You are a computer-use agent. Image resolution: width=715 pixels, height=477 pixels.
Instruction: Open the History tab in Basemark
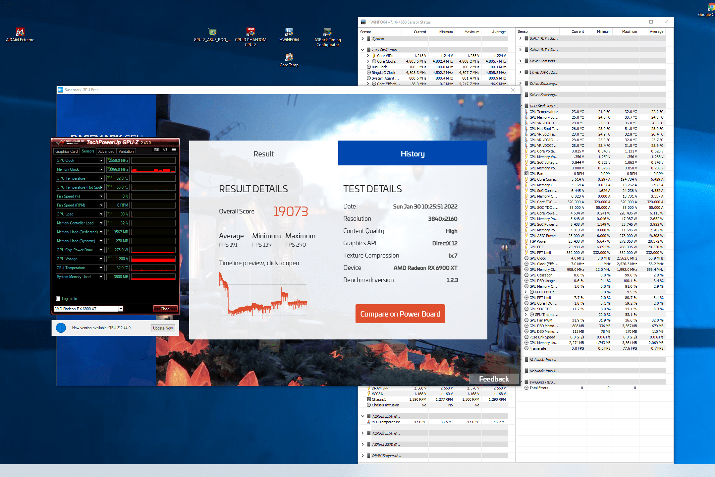[413, 153]
